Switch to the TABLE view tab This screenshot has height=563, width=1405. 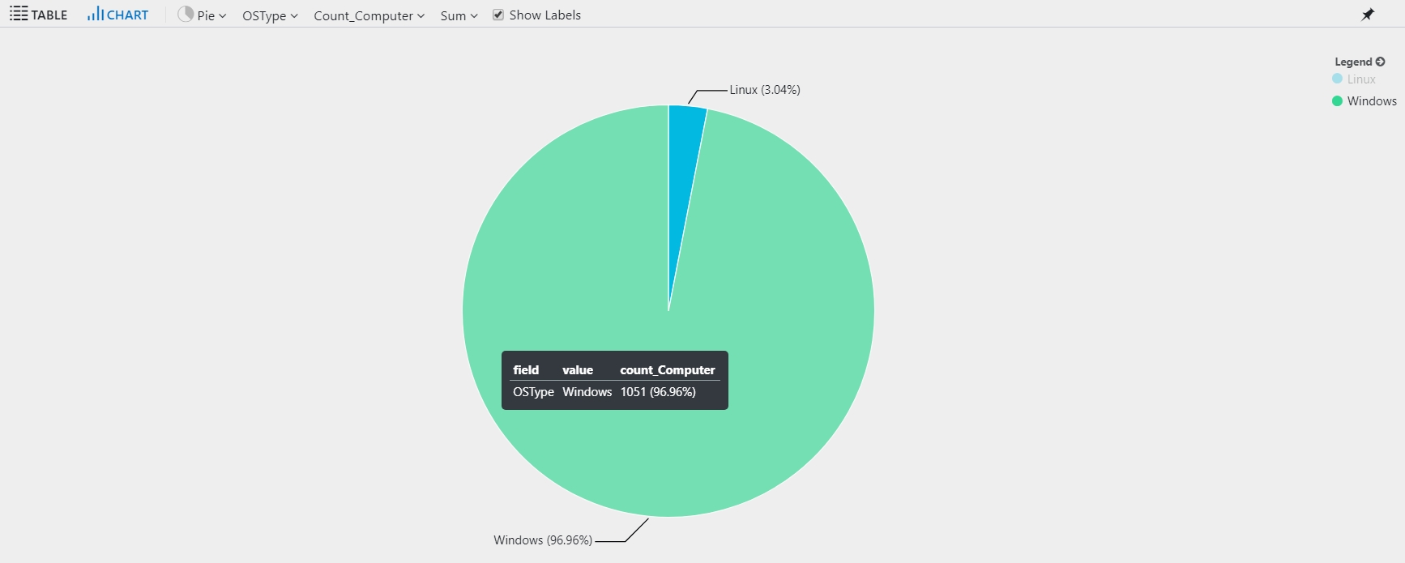[38, 15]
